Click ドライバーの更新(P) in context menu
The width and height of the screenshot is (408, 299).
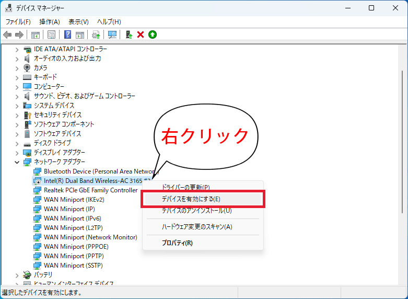point(185,187)
